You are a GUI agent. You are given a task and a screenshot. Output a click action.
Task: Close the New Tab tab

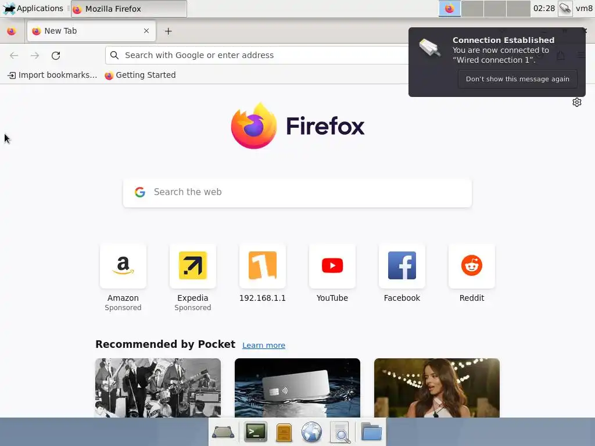tap(146, 31)
